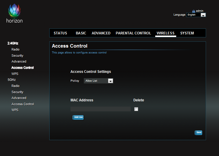Open the STATUS tab
Screen dimensions: 219x156
[60, 33]
